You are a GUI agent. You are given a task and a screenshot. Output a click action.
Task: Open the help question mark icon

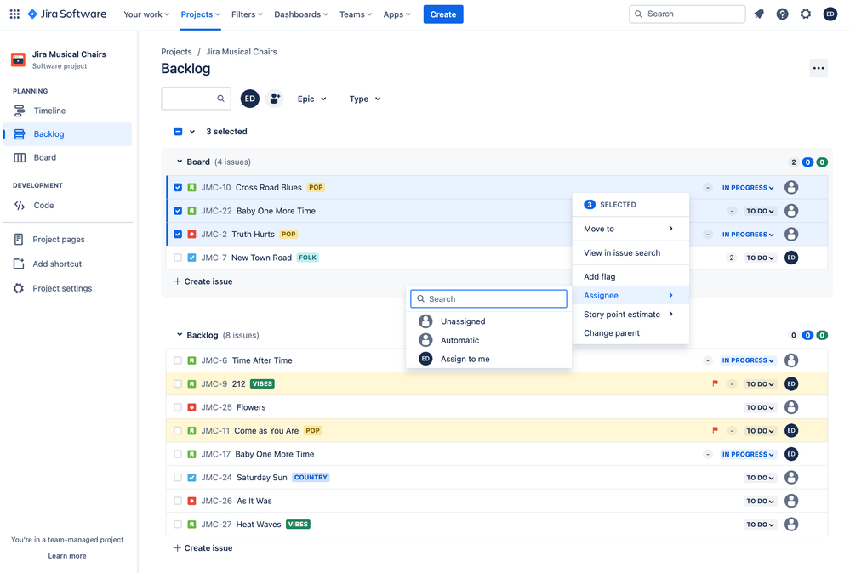pos(782,14)
